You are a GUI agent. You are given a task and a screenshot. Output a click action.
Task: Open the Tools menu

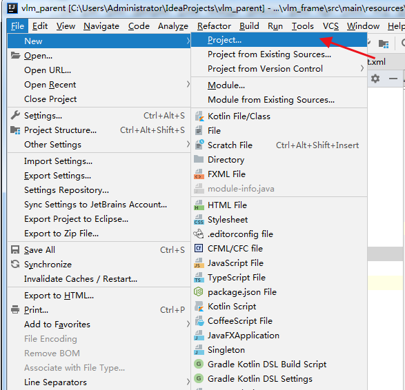click(302, 26)
